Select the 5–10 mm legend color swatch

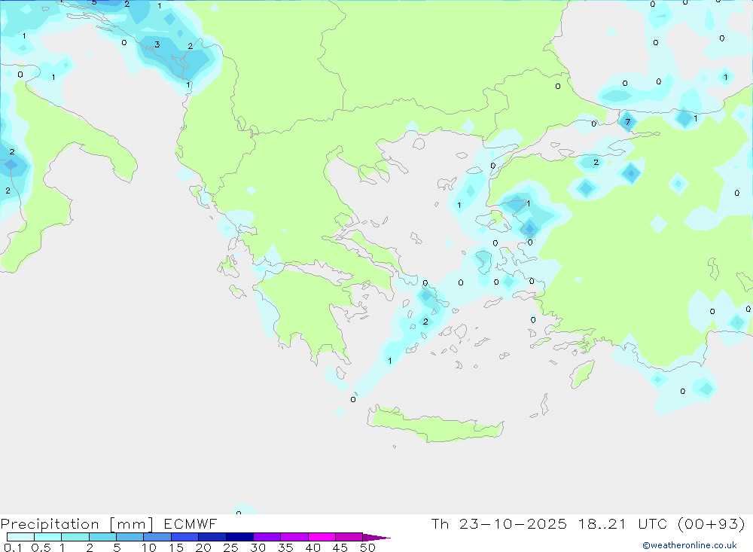coord(130,537)
